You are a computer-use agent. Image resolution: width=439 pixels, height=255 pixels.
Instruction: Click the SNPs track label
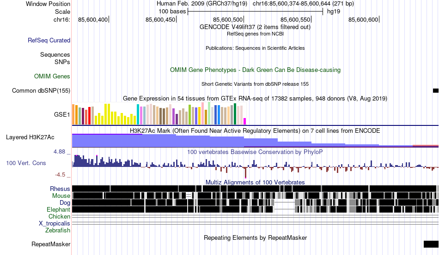(x=62, y=62)
